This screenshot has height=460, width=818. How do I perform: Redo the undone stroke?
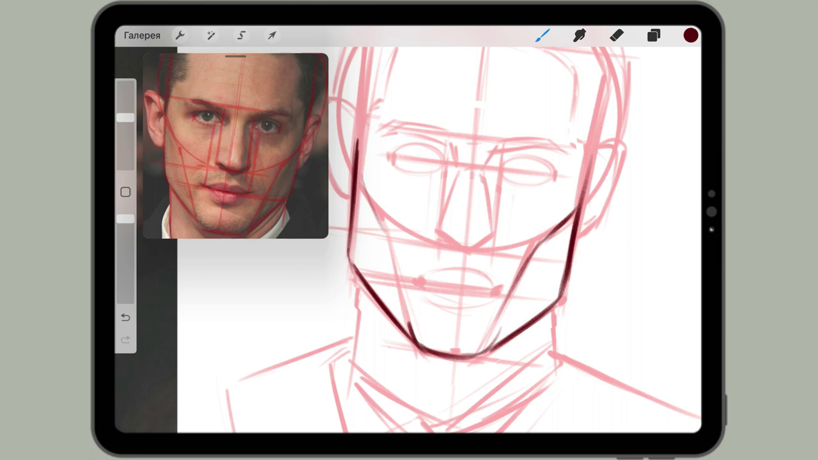point(125,340)
